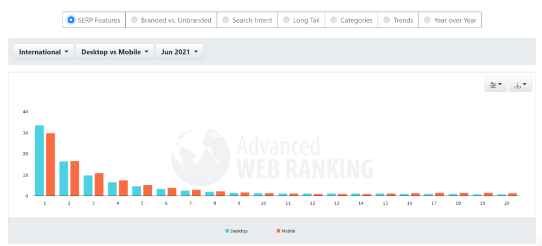The image size is (542, 246).
Task: Click the Desktop bar for position 2
Action: (x=63, y=179)
